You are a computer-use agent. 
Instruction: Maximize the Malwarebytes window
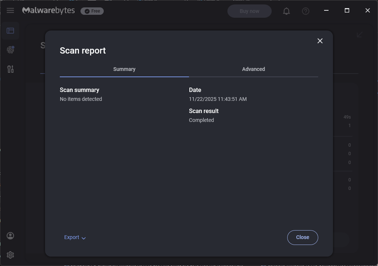347,10
